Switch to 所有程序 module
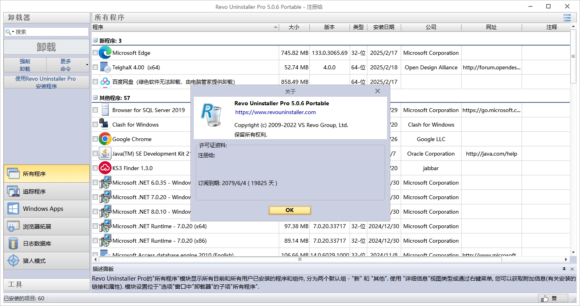Image resolution: width=580 pixels, height=306 pixels. (47, 174)
